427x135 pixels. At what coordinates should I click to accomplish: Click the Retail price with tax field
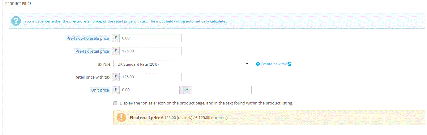click(x=150, y=77)
